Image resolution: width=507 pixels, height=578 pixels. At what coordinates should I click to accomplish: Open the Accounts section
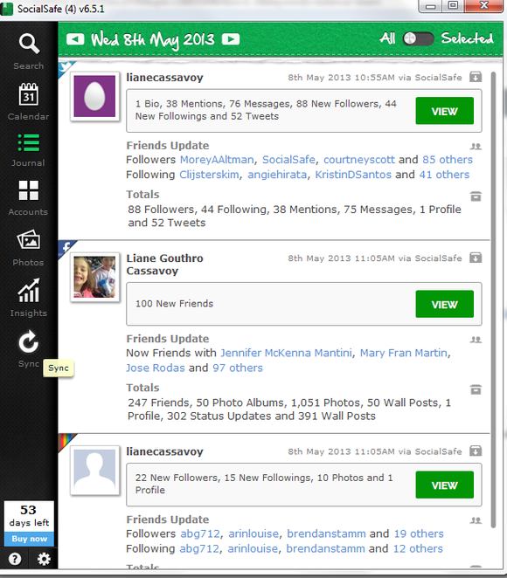click(x=29, y=198)
